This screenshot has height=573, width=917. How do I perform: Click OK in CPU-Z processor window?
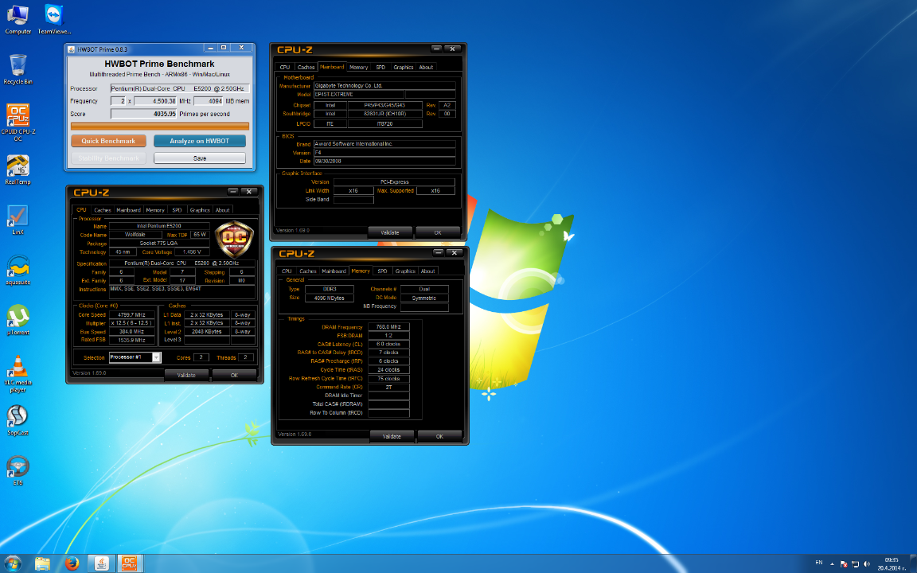pyautogui.click(x=234, y=375)
